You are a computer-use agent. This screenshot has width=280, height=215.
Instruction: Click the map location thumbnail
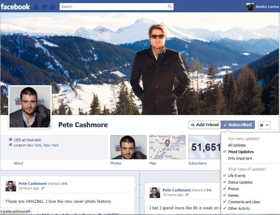tap(167, 147)
